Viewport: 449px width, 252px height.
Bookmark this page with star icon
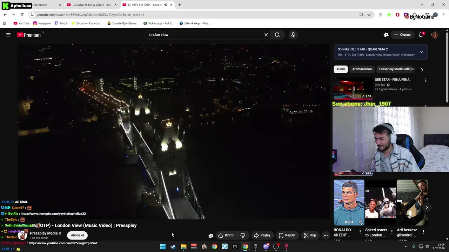[369, 15]
